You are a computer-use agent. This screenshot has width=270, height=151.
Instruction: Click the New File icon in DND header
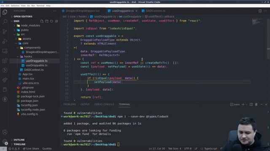[42, 21]
